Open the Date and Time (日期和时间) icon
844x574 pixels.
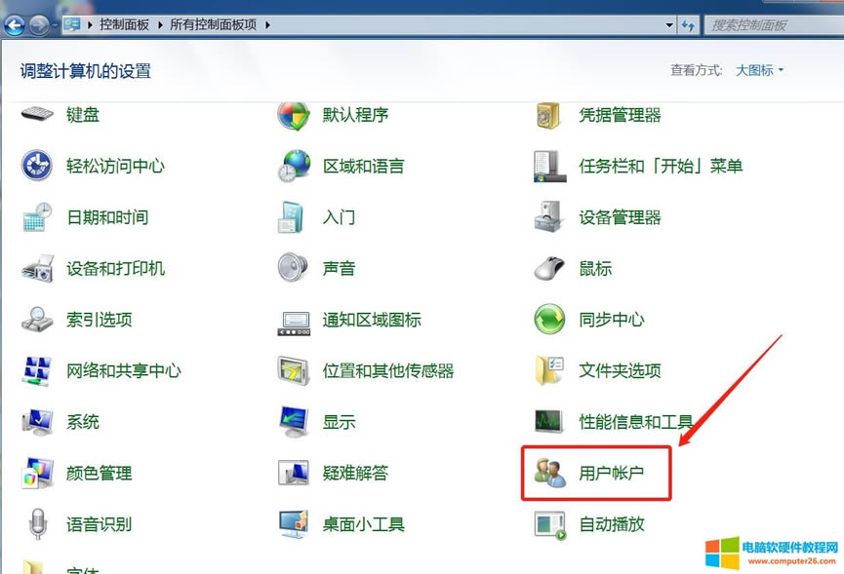tap(37, 217)
